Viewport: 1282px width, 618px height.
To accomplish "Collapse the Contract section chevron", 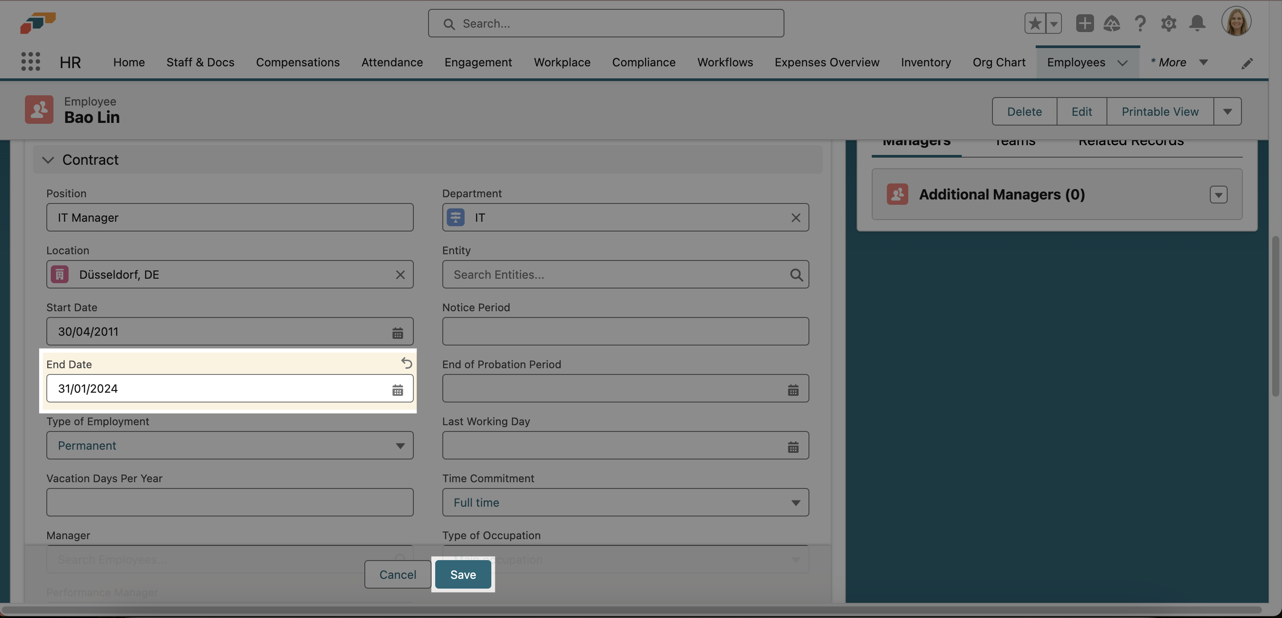I will point(48,160).
